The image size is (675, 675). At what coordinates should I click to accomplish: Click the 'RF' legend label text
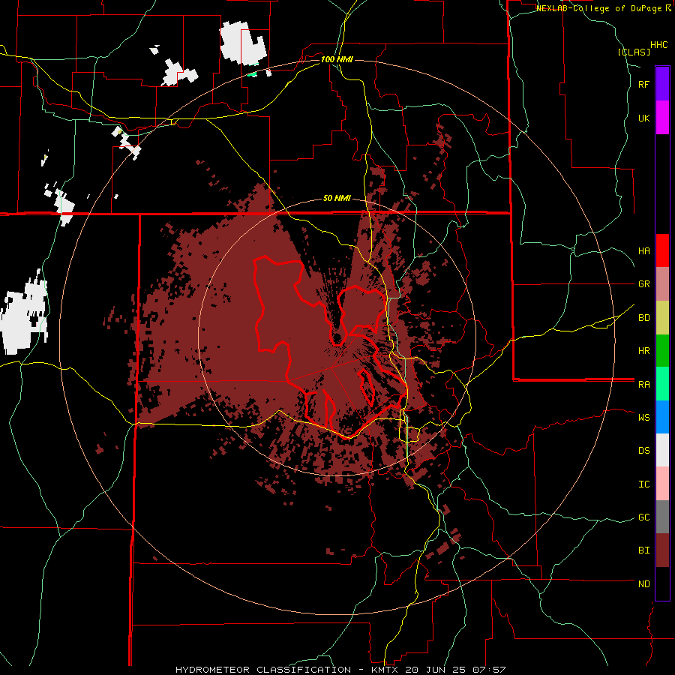[x=643, y=84]
